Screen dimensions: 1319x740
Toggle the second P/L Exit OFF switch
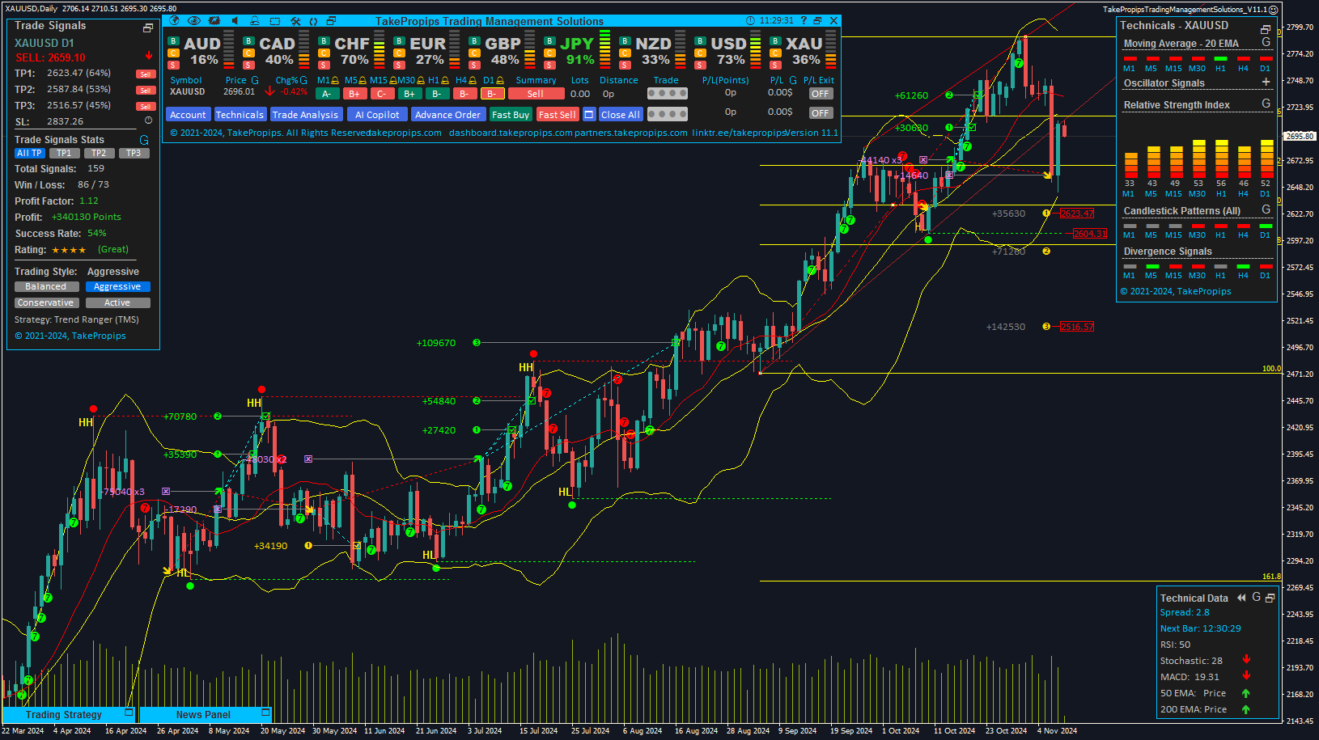821,113
